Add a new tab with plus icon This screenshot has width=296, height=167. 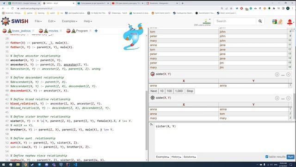coord(96,31)
